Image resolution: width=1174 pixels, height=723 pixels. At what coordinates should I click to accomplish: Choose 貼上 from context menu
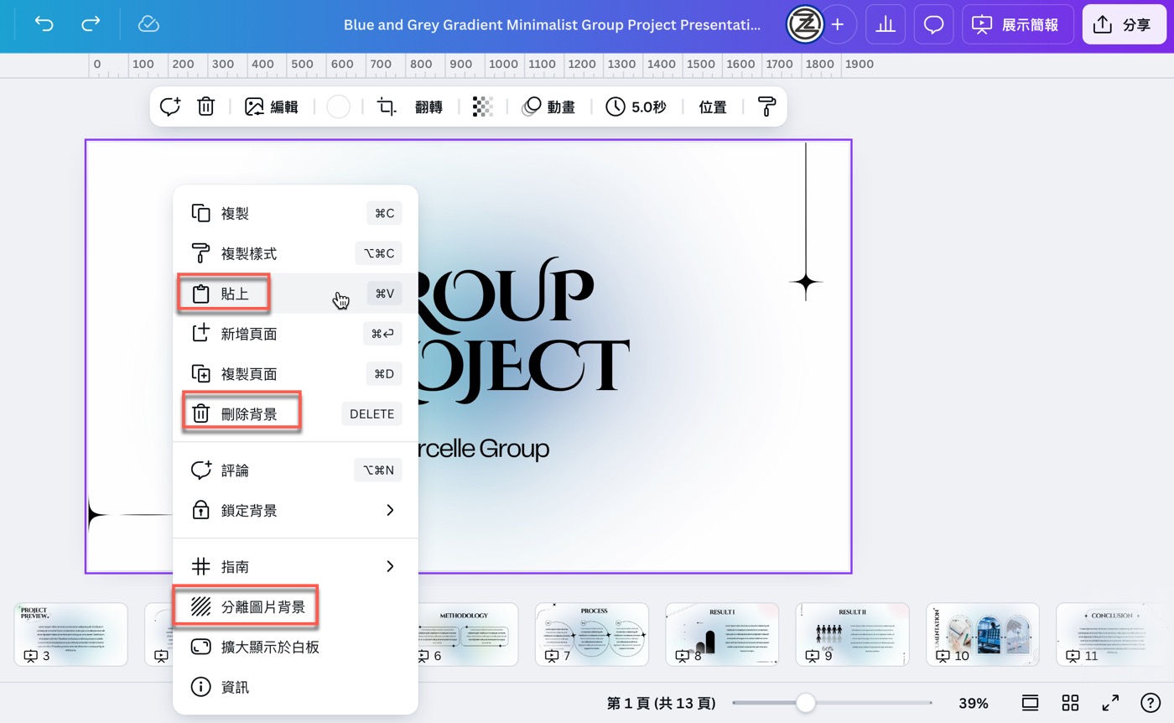click(295, 294)
